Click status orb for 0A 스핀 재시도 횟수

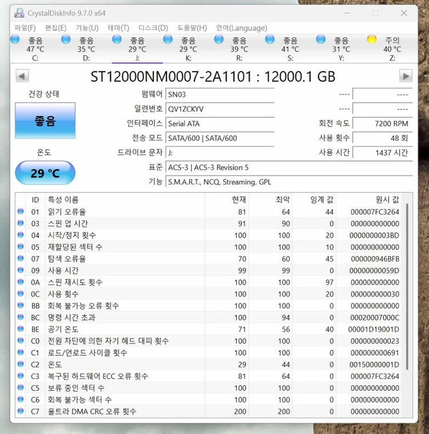pyautogui.click(x=21, y=282)
